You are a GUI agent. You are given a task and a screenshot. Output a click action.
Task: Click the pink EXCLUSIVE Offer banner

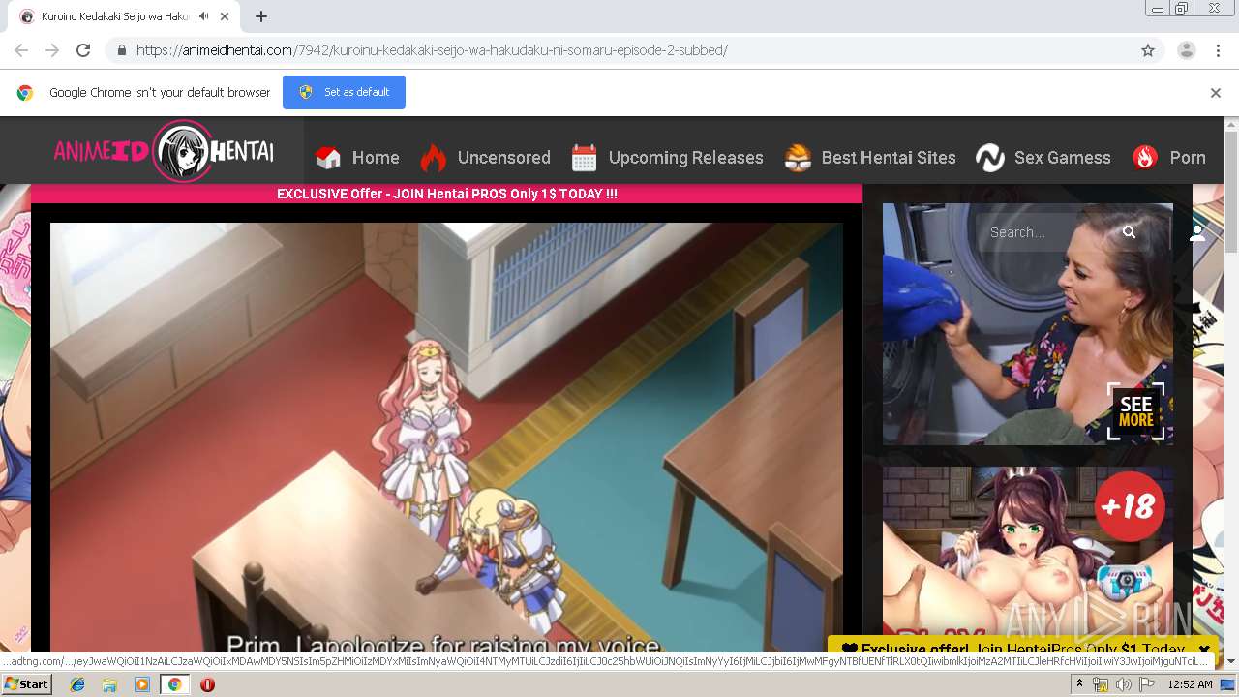pos(446,194)
